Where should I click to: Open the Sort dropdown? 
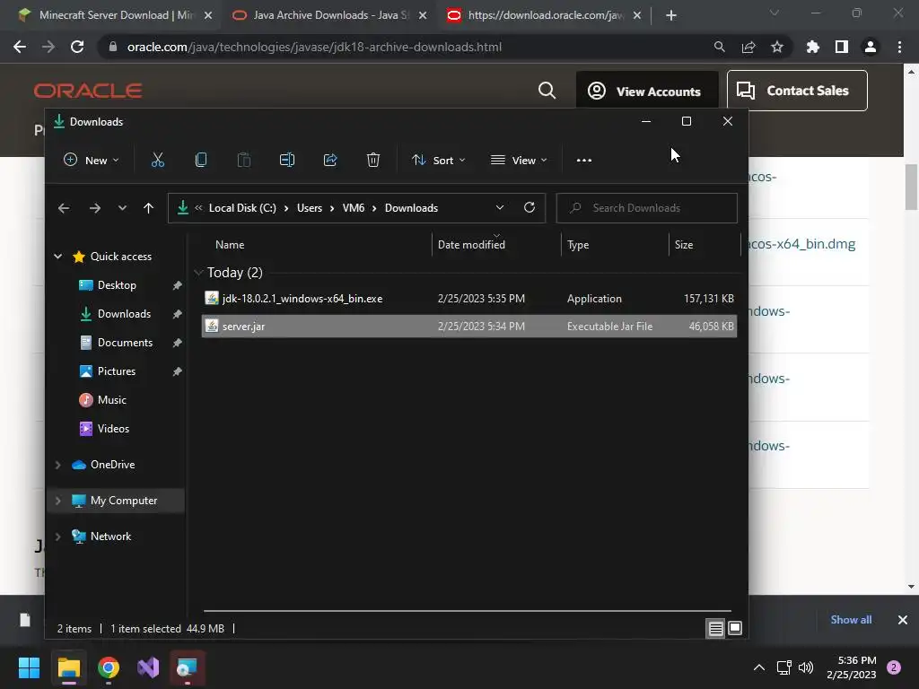[x=438, y=160]
